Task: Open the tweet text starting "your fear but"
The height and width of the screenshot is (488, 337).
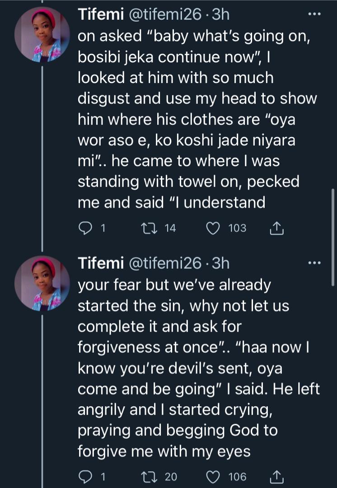Action: [x=194, y=368]
